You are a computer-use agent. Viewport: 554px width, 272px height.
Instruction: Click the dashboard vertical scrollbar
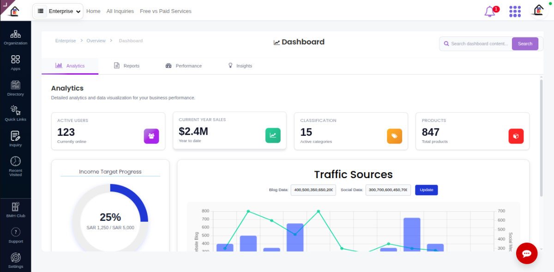[x=541, y=138]
